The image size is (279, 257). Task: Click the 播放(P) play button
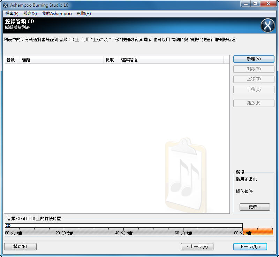tap(254, 103)
